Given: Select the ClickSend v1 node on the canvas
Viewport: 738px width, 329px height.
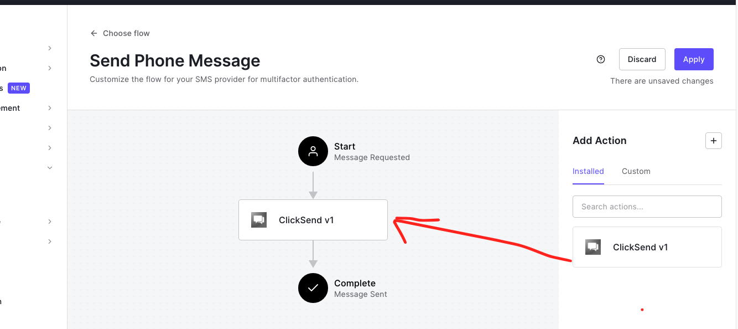Looking at the screenshot, I should [313, 219].
